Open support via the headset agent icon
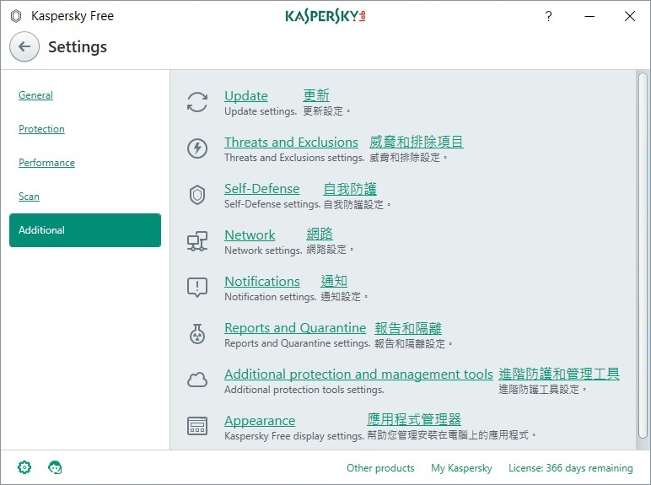This screenshot has height=485, width=651. click(x=55, y=467)
